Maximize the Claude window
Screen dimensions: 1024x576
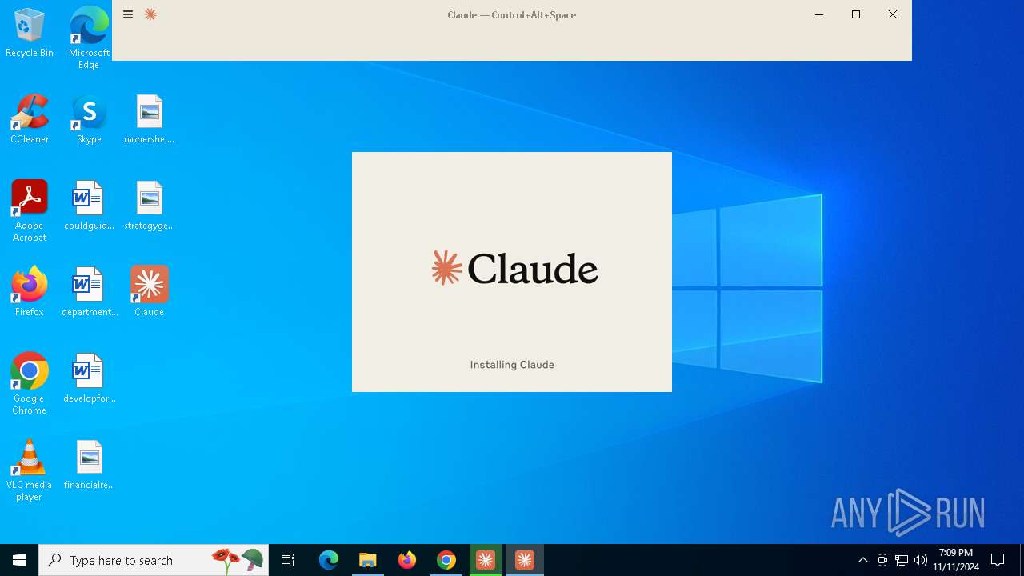pos(856,14)
